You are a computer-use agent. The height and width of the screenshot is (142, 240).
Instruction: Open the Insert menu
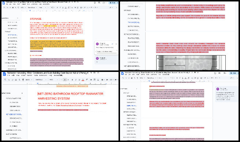pyautogui.click(x=23, y=75)
